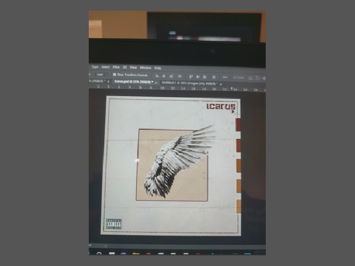The height and width of the screenshot is (266, 355).
Task: Close the leftmost partially visible document tab
Action: [109, 82]
